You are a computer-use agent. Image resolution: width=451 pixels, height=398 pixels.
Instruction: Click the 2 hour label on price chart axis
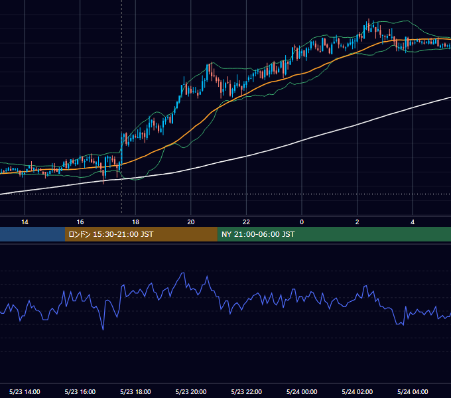[357, 222]
